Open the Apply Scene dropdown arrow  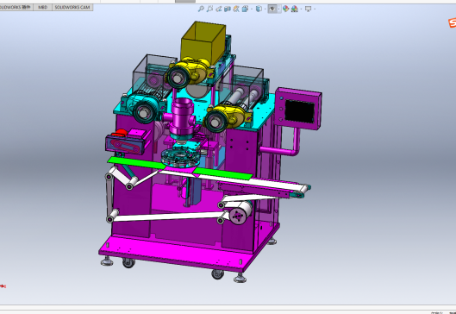[x=301, y=9]
